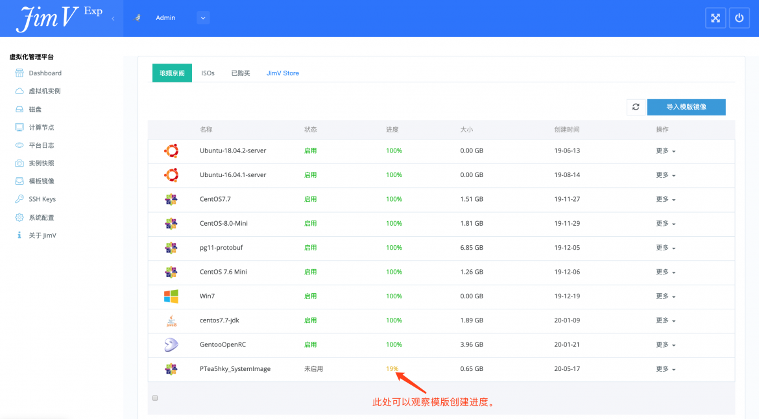The height and width of the screenshot is (419, 759).
Task: Click the PTea5hky_SystemImage logo icon
Action: [x=171, y=368]
